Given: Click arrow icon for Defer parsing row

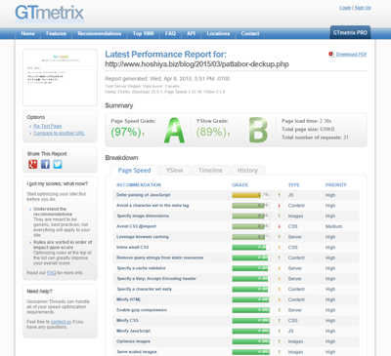Looking at the screenshot, I should pos(280,195).
